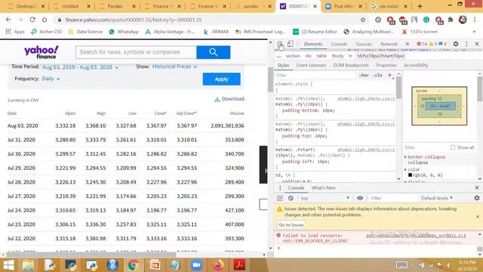
Task: Click the Styles Filter input field
Action: 315,75
